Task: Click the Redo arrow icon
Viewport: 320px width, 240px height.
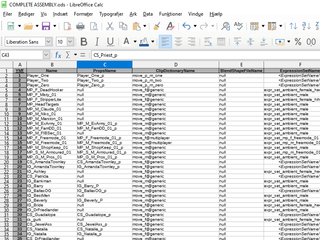Action: click(x=204, y=26)
